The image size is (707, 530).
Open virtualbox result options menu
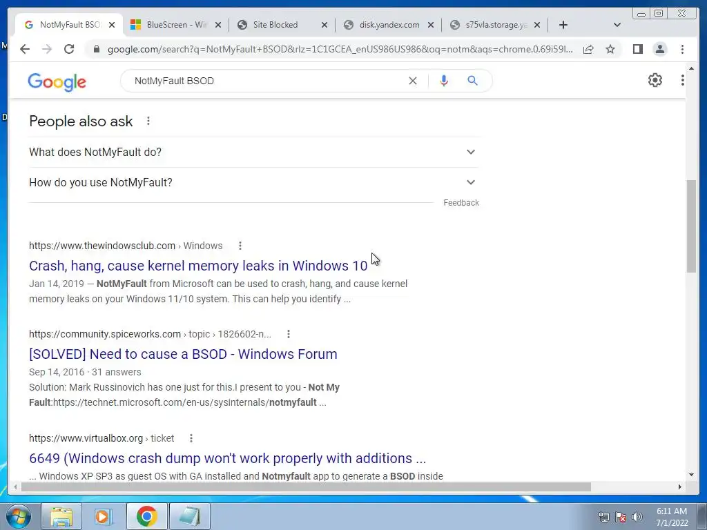pos(191,438)
